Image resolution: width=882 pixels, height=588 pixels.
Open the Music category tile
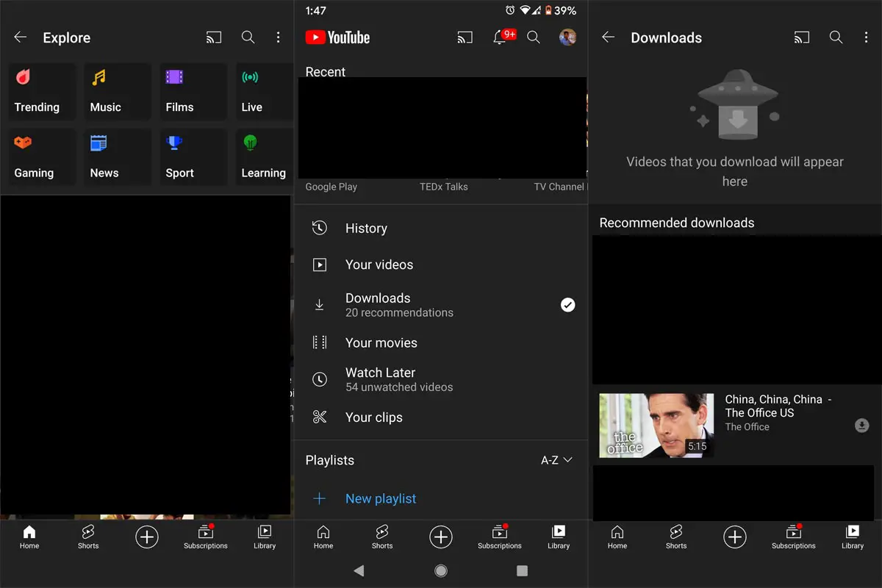tap(117, 91)
